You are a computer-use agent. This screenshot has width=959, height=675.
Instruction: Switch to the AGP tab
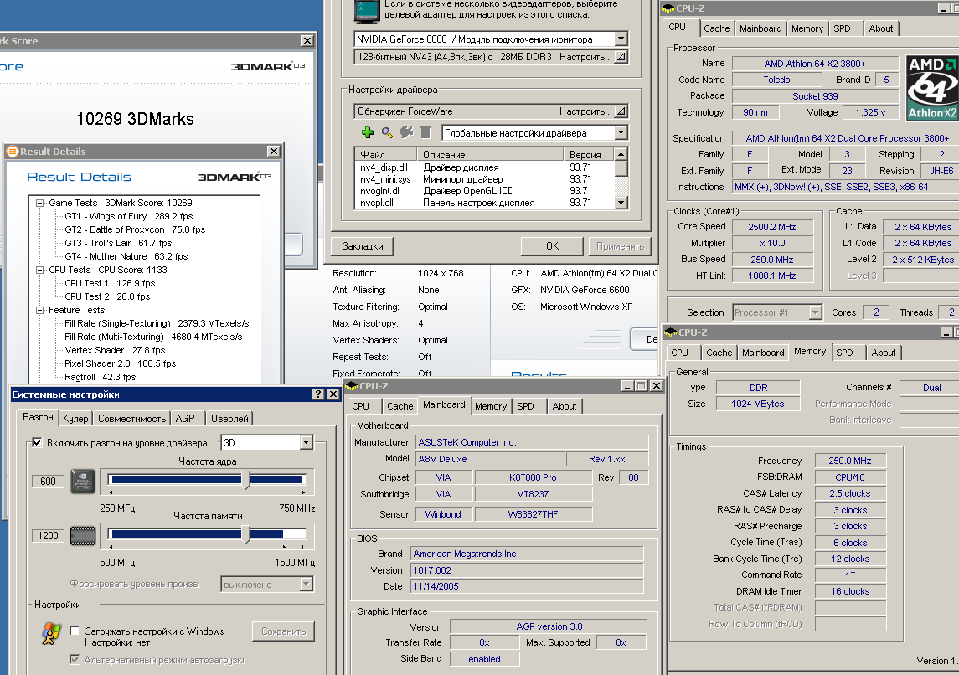(x=185, y=418)
